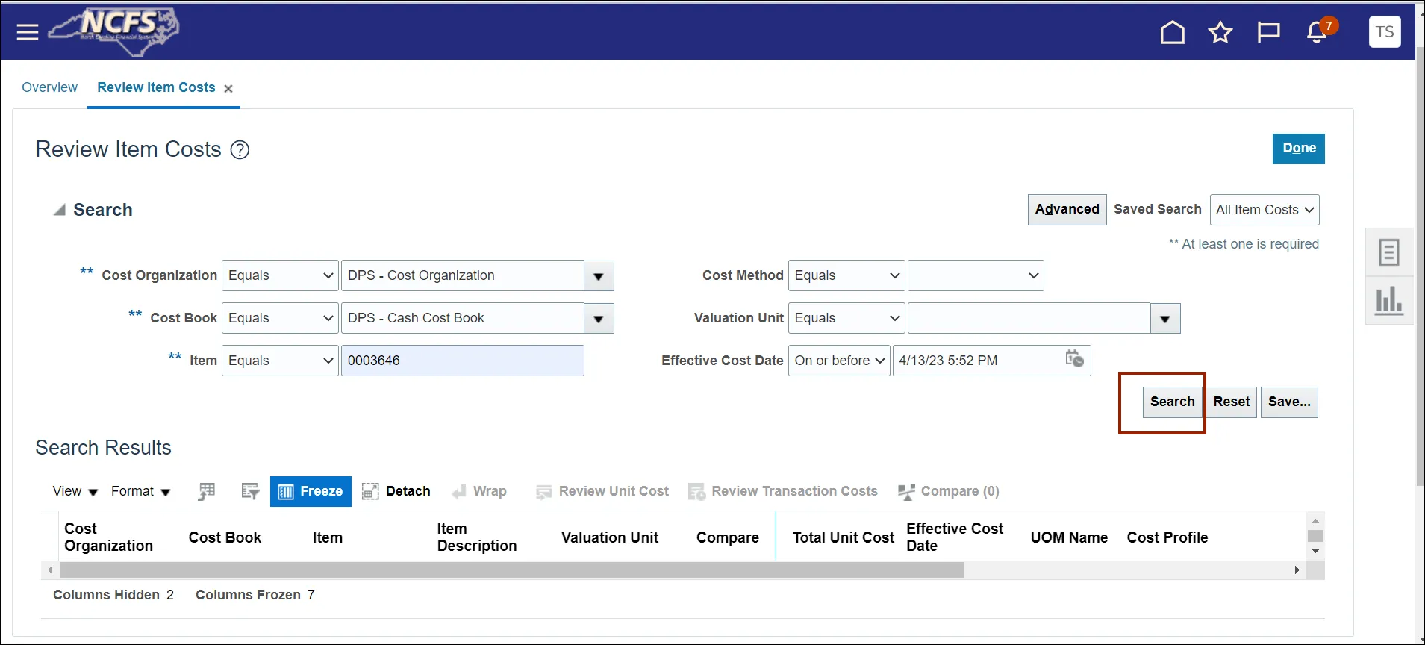Open Cost Organization value dropdown arrow

[x=598, y=276]
